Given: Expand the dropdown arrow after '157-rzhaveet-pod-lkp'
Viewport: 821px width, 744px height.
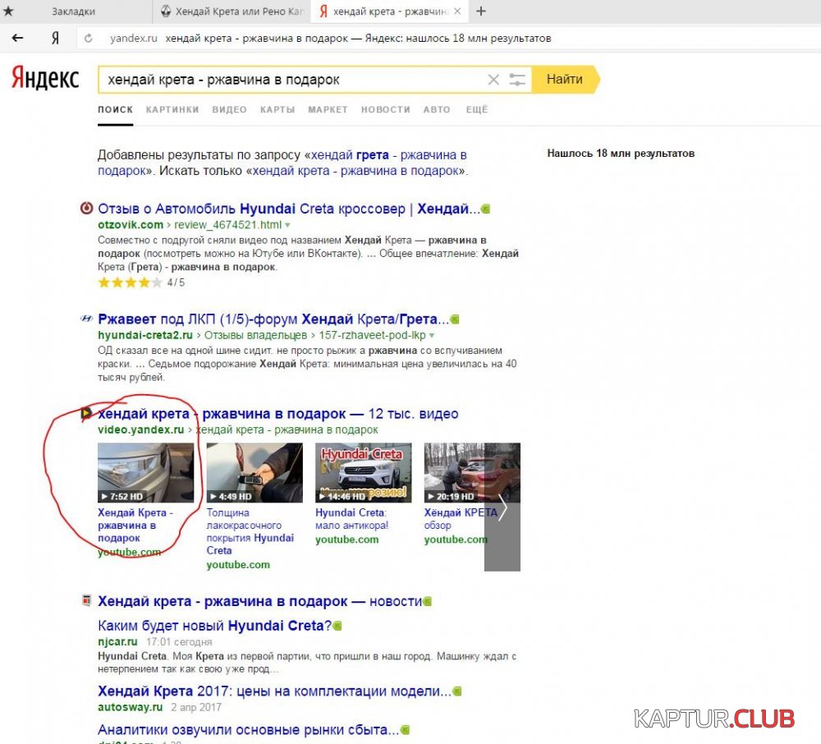Looking at the screenshot, I should 432,335.
